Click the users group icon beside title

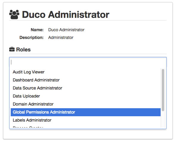[x=14, y=15]
